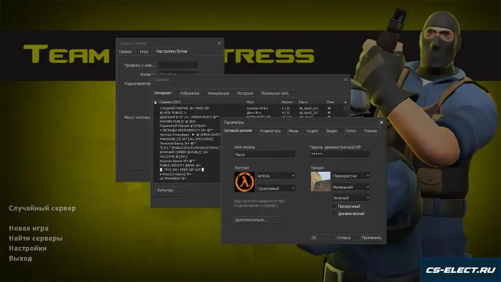
Task: Click the Имя игрока field containing Player
Action: 265,155
